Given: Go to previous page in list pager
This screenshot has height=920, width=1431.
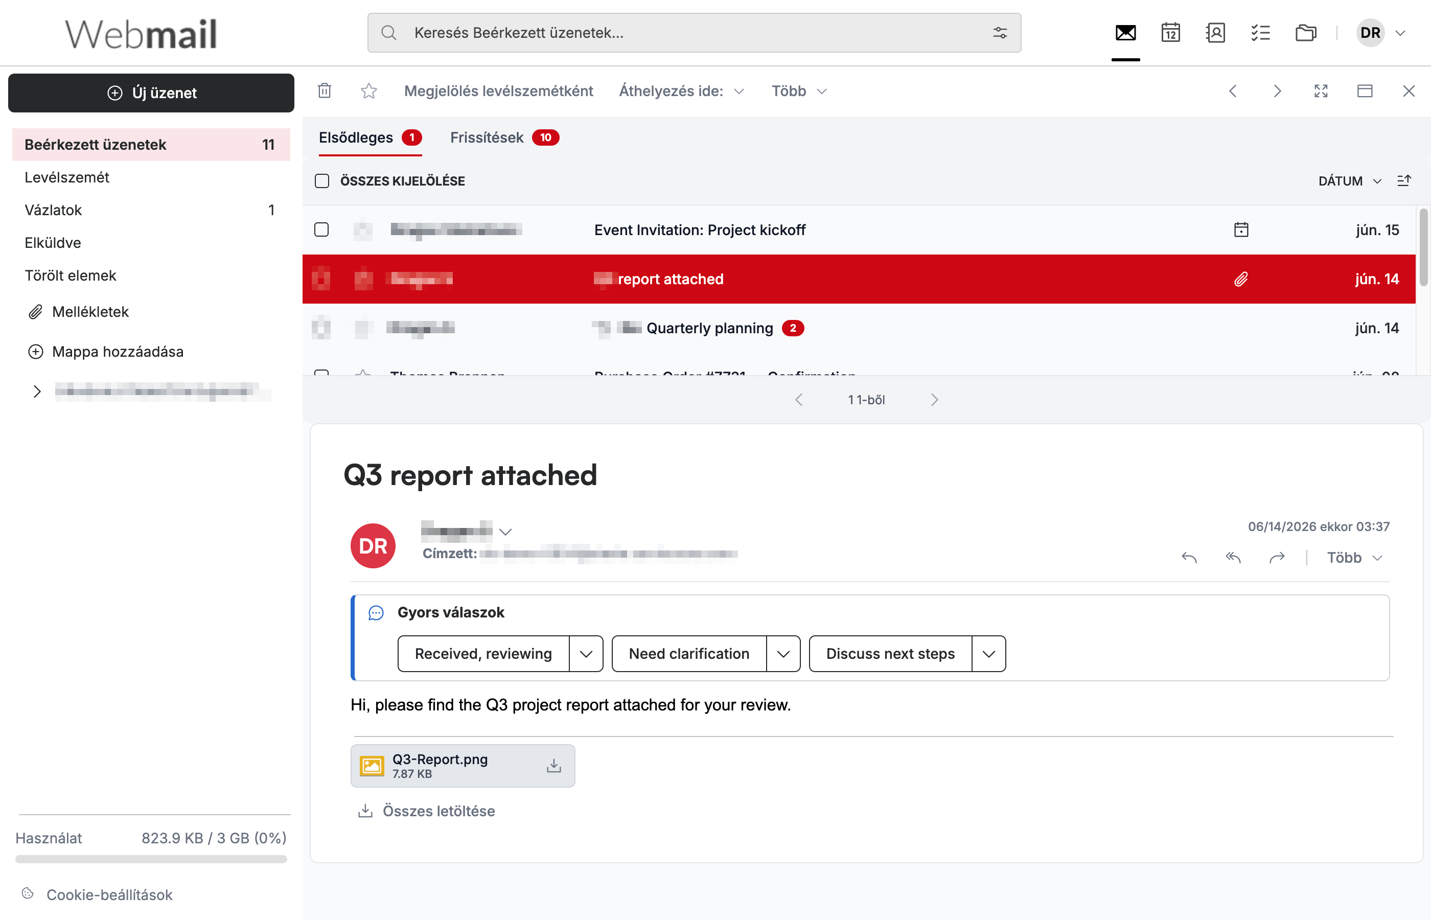Looking at the screenshot, I should point(798,400).
